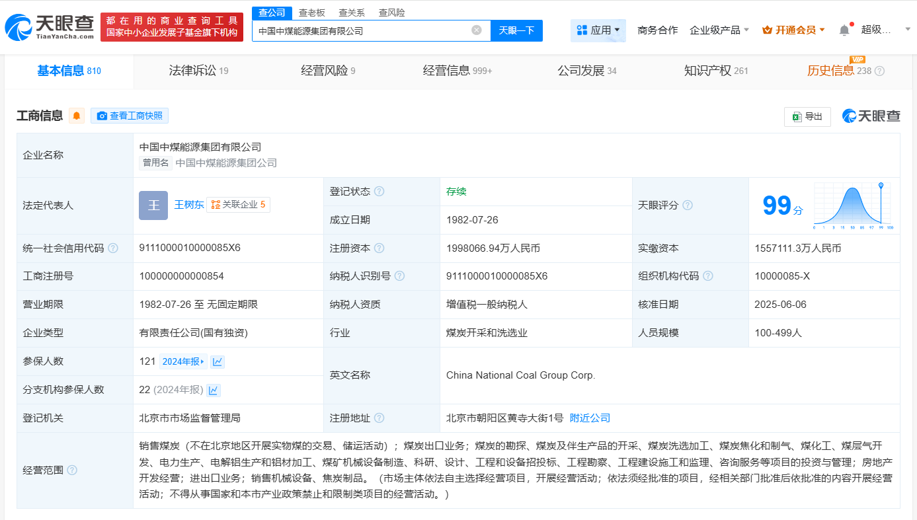The width and height of the screenshot is (917, 520).
Task: Click the help icon beside 经营范围
Action: point(72,470)
